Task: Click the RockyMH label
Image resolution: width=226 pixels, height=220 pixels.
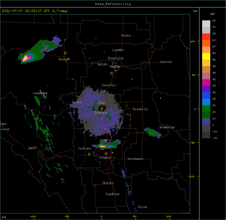Action: 64,59
